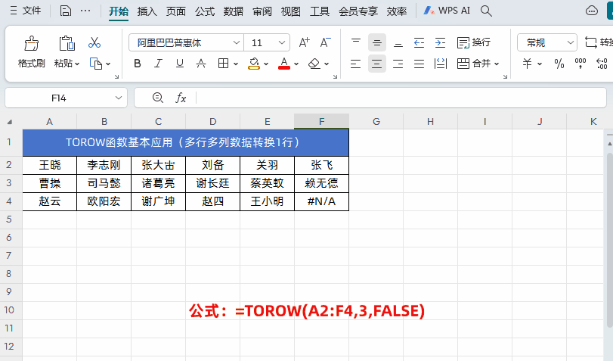Click the Merge cells (合并) button
The width and height of the screenshot is (613, 361).
tap(473, 64)
